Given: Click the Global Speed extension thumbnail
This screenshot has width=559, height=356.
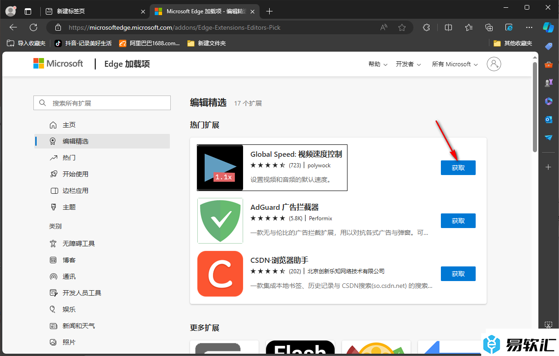Looking at the screenshot, I should [x=220, y=168].
